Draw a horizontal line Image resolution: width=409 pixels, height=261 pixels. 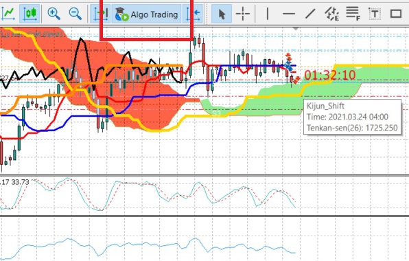point(289,14)
